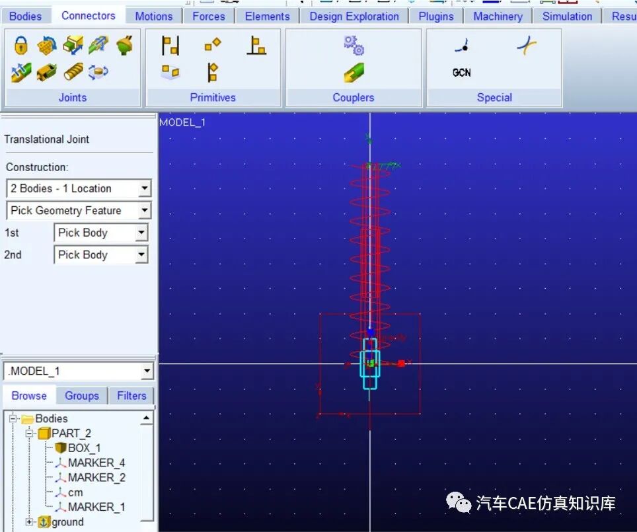
Task: Select the cm marker in tree
Action: point(75,492)
